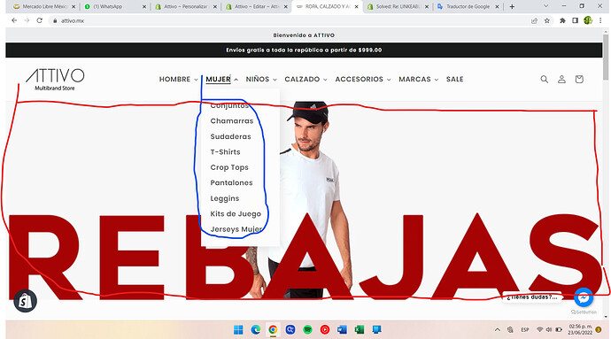
Task: Open the account login person icon
Action: (561, 79)
